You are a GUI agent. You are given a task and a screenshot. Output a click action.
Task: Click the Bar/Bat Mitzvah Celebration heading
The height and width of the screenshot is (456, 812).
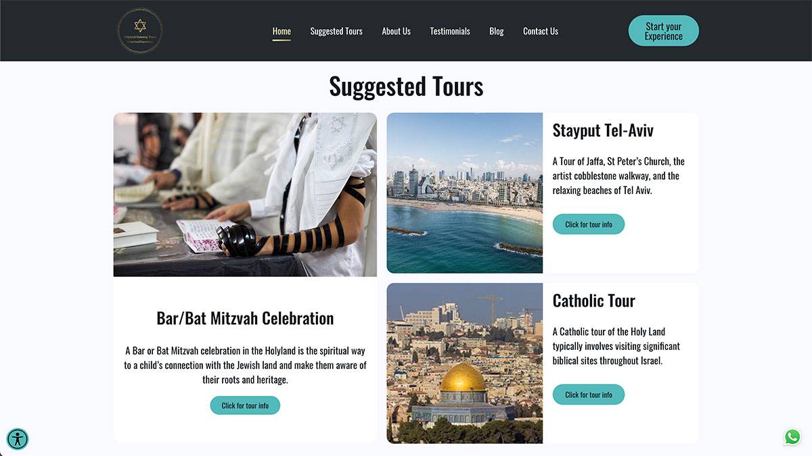pyautogui.click(x=245, y=318)
